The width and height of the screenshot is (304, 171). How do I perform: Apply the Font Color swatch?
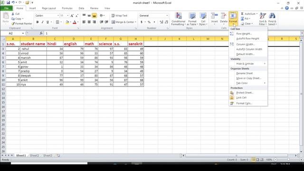75,22
